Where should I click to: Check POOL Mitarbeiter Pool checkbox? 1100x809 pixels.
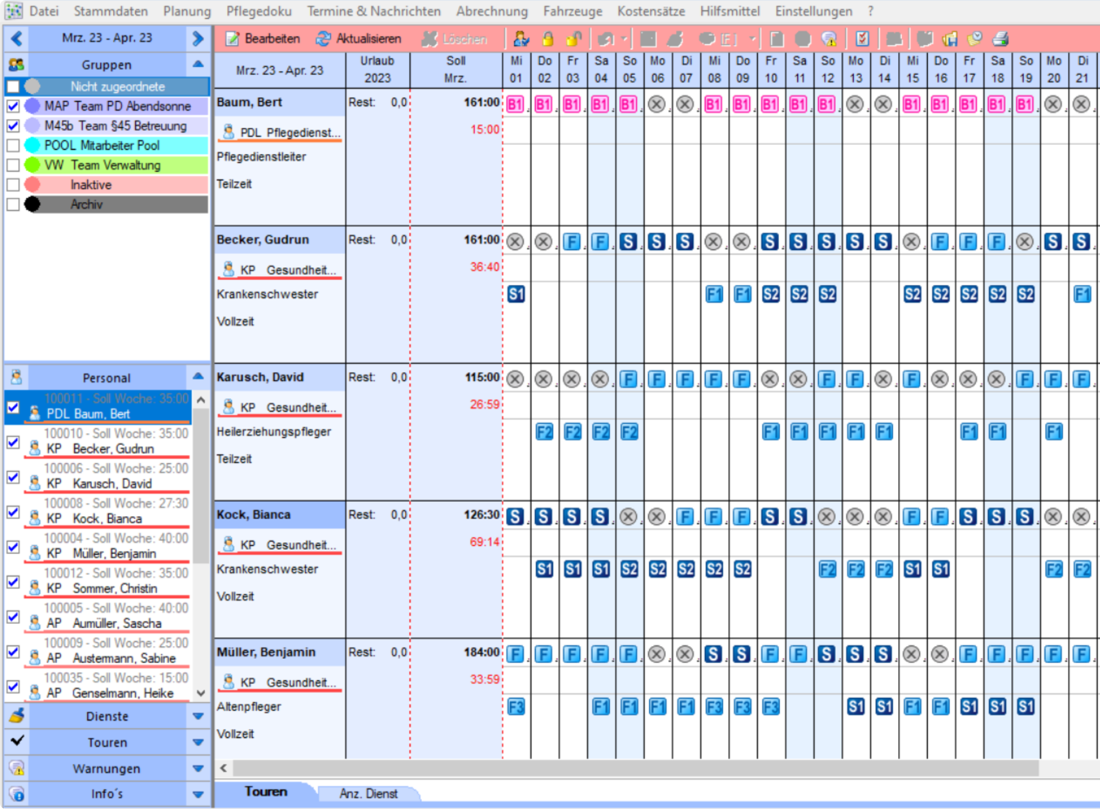(x=13, y=146)
